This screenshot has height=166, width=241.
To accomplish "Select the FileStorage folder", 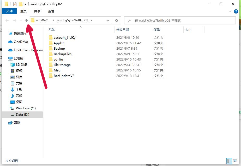I will point(62,65).
